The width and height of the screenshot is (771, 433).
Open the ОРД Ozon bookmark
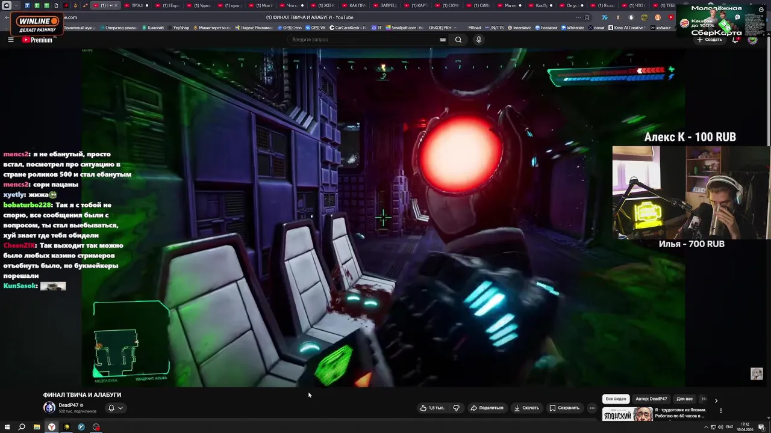[x=290, y=28]
